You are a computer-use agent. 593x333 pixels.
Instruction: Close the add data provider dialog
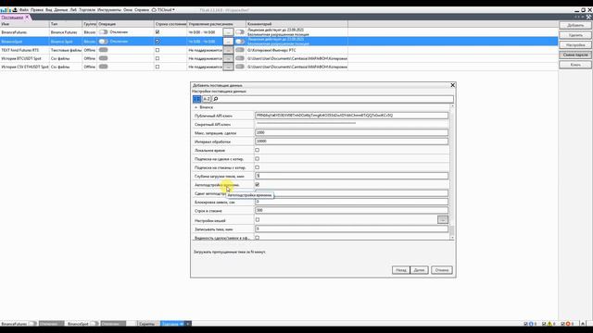pos(452,85)
